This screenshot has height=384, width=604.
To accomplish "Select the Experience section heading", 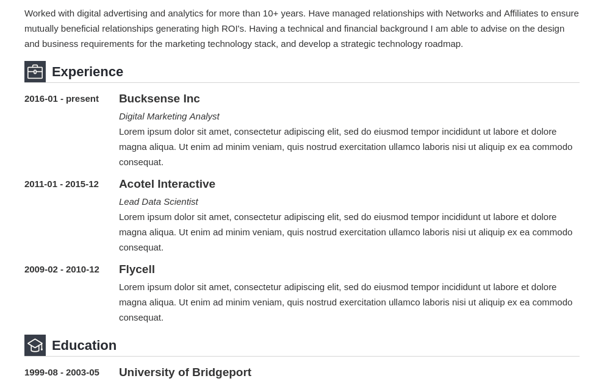I will click(87, 72).
